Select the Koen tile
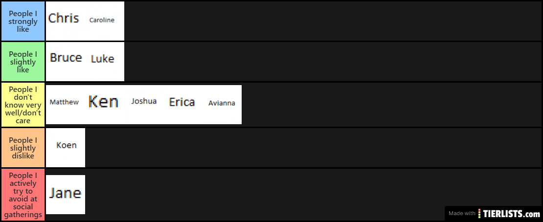 coord(66,147)
